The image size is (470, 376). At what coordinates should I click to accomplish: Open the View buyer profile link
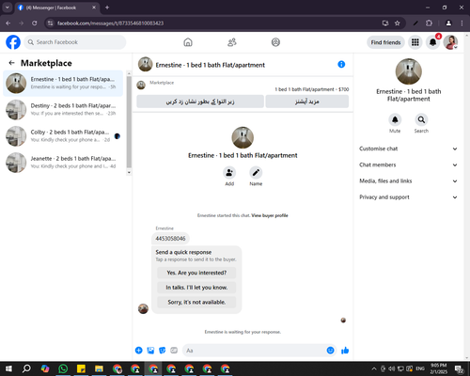(270, 215)
